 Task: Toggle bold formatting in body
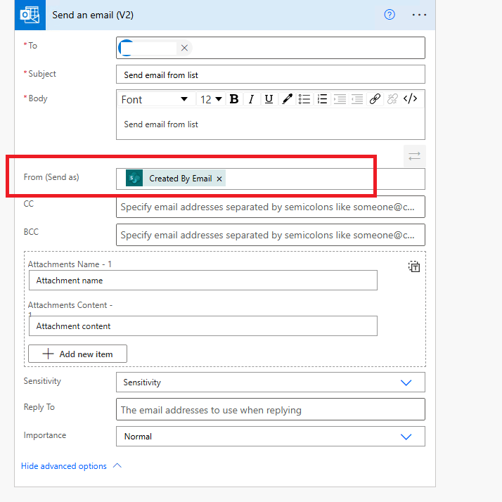point(234,99)
